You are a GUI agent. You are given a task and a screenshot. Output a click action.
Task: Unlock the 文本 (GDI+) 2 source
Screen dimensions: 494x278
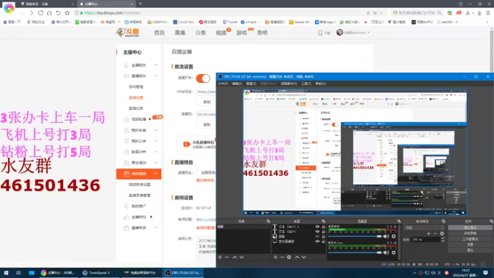point(323,227)
